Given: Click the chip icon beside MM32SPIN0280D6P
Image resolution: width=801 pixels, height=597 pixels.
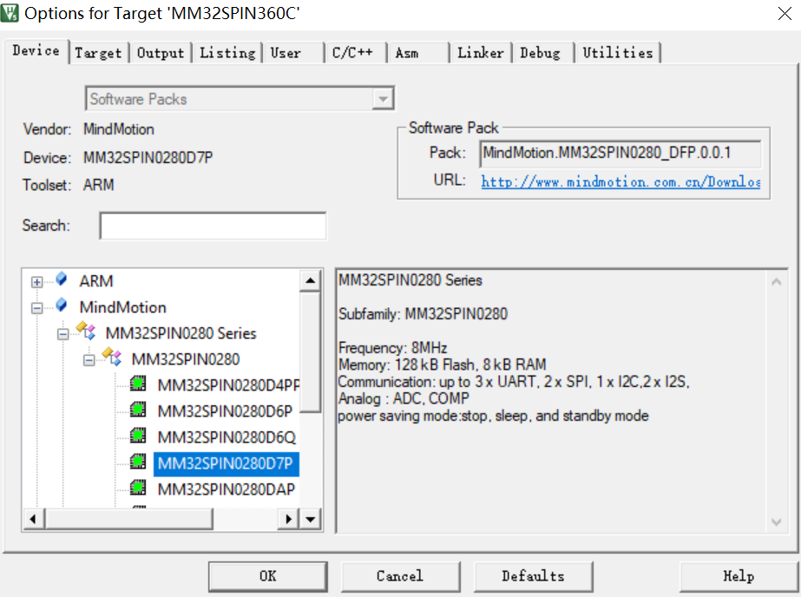Looking at the screenshot, I should pyautogui.click(x=138, y=409).
